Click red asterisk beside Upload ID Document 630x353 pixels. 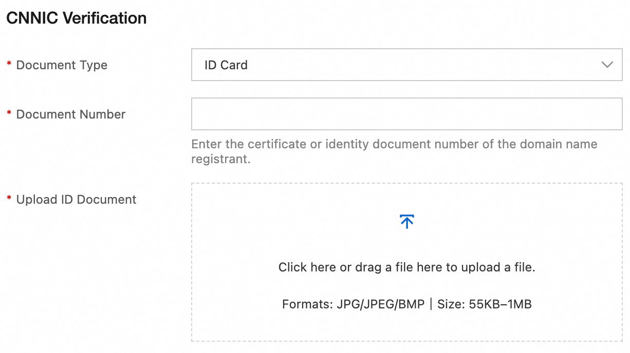[x=9, y=199]
